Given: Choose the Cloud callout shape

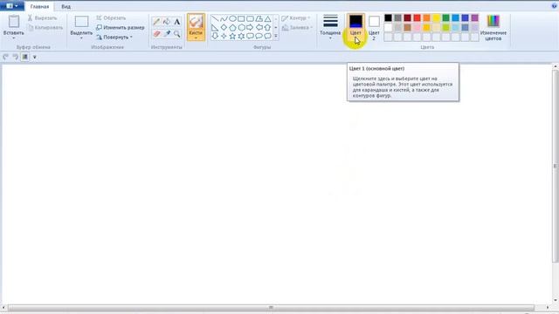Looking at the screenshot, I should 267,36.
